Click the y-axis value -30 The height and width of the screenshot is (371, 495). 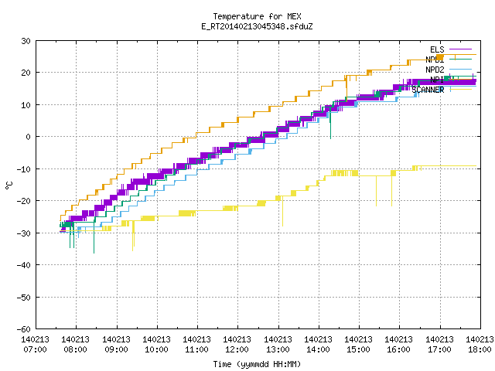[x=24, y=233]
